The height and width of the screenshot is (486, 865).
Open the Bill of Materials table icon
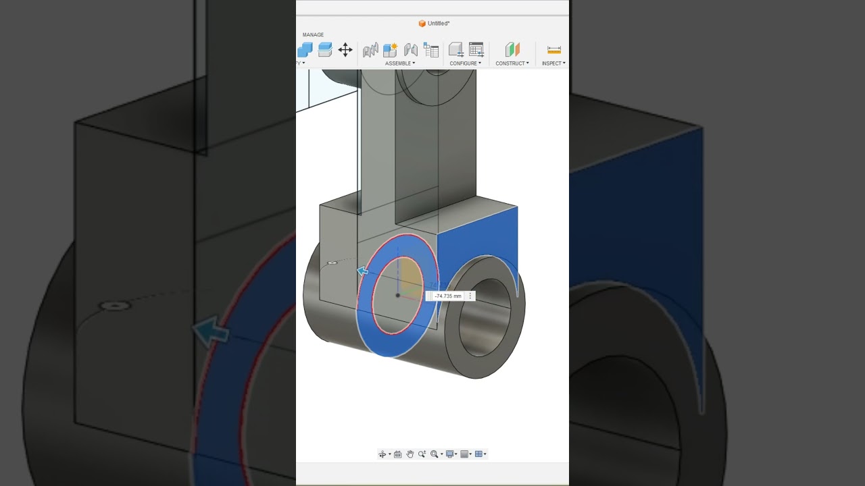point(431,50)
